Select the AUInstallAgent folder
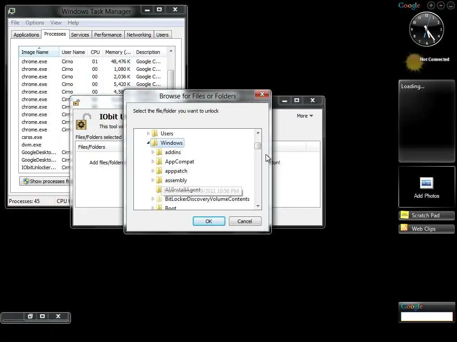 click(x=183, y=190)
